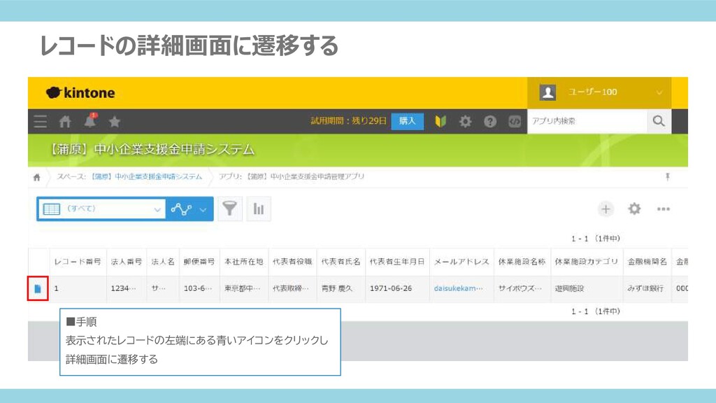Click the 代表者氏名 column header
The image size is (716, 403).
pos(341,262)
